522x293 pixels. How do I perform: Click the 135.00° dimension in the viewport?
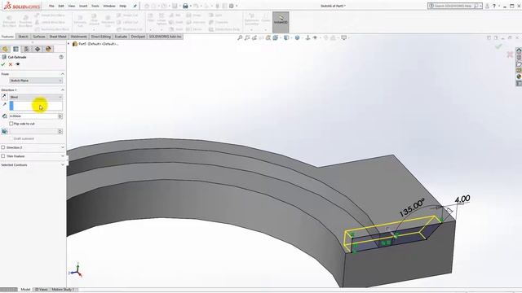click(412, 208)
